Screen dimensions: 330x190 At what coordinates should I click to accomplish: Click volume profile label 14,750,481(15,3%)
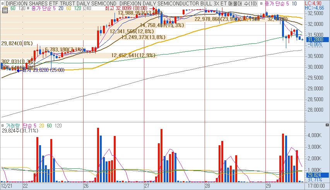162,25
